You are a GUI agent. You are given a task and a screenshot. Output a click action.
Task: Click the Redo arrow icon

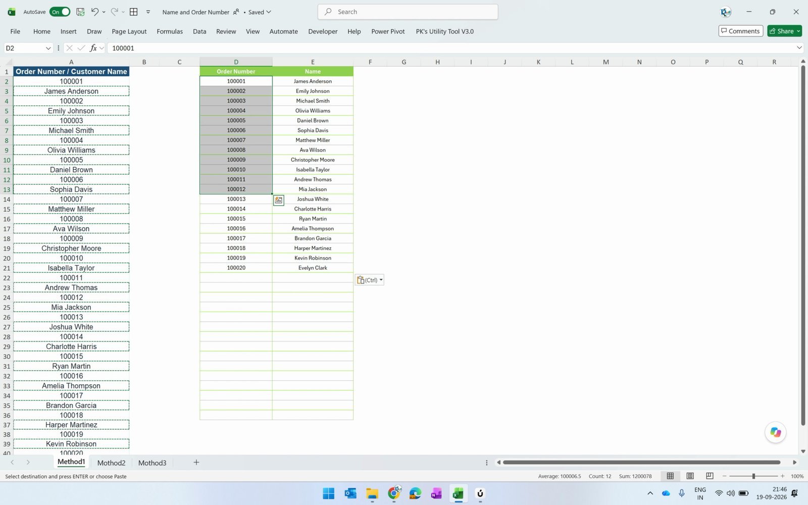coord(114,12)
